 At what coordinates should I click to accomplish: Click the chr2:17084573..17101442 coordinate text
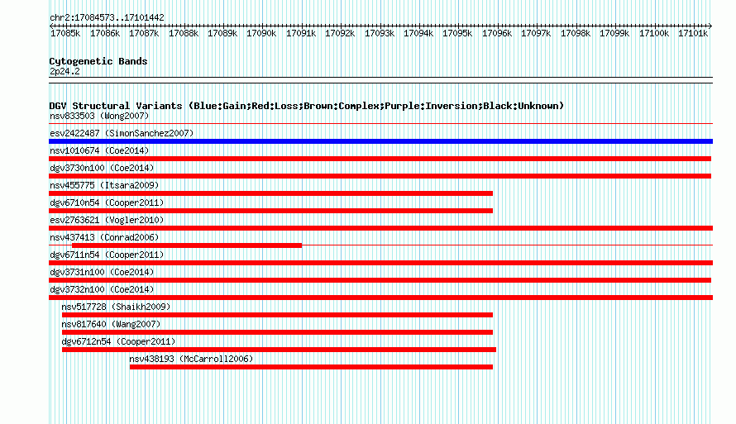click(x=107, y=18)
